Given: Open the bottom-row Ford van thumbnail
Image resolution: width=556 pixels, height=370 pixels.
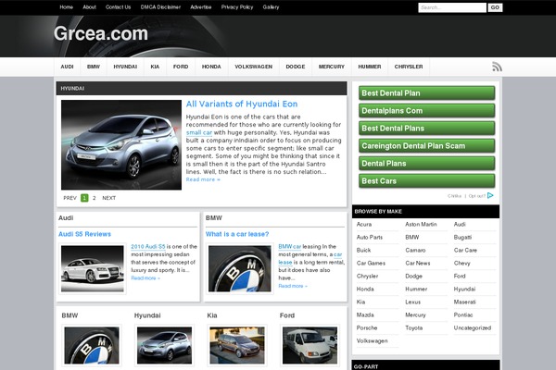Looking at the screenshot, I should pyautogui.click(x=310, y=346).
